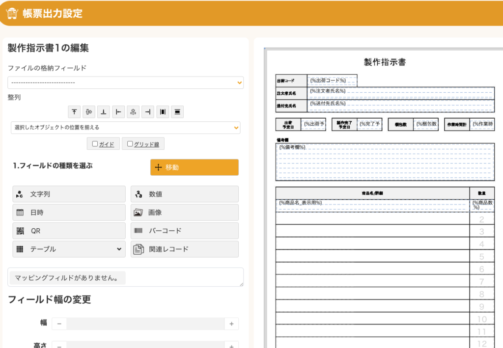This screenshot has height=348, width=503.
Task: Select the {%商品名_表示用%} table field
Action: click(x=373, y=205)
